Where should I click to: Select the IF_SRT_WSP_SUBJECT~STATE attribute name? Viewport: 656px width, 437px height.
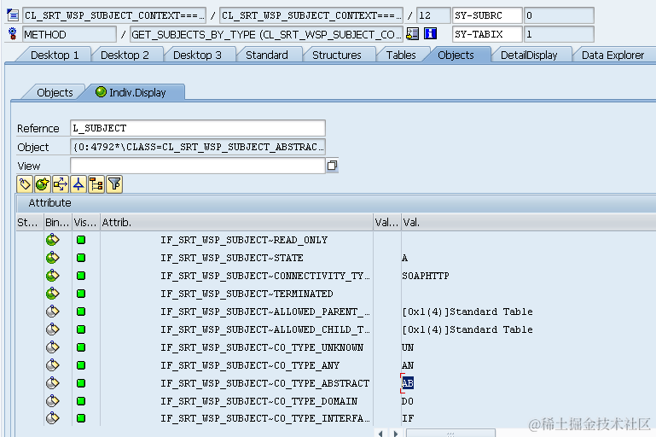point(232,258)
